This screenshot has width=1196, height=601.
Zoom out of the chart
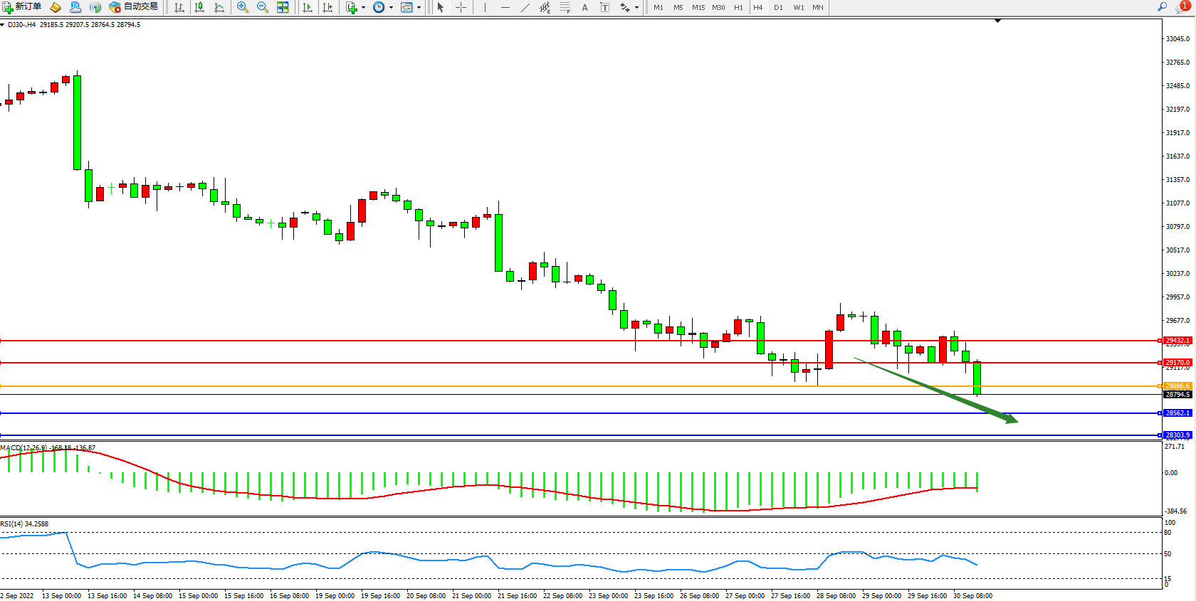click(262, 7)
